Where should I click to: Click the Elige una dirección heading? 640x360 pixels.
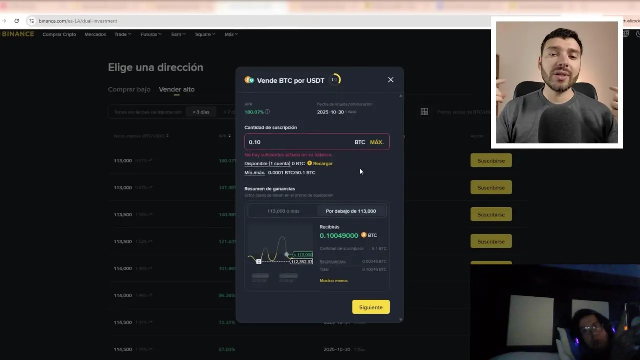point(155,67)
